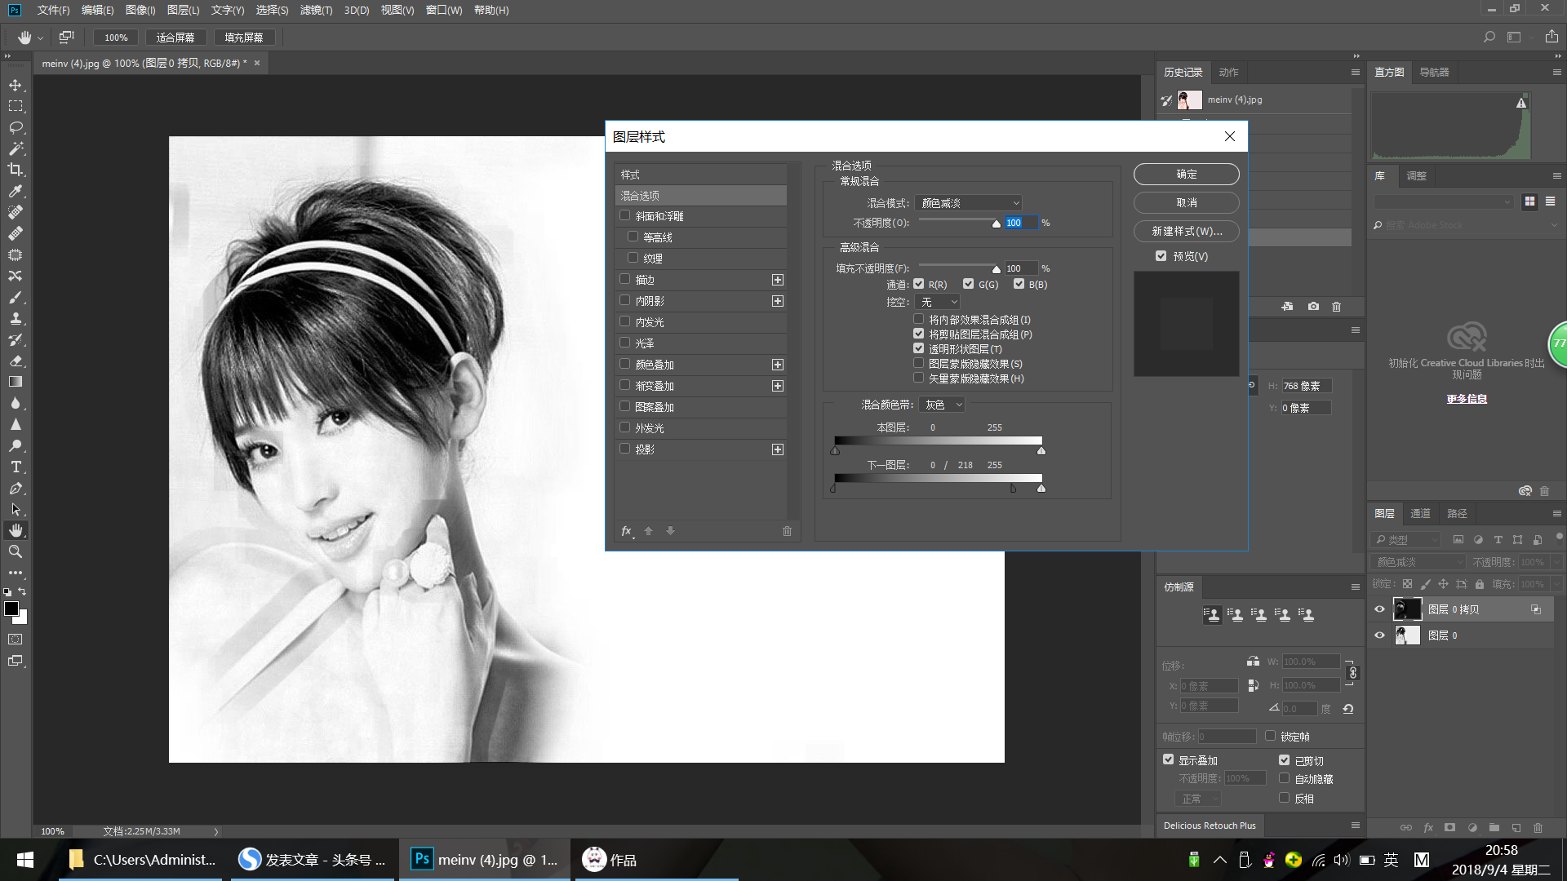Toggle 透明形状图层 checkbox
Image resolution: width=1567 pixels, height=881 pixels.
pyautogui.click(x=919, y=349)
